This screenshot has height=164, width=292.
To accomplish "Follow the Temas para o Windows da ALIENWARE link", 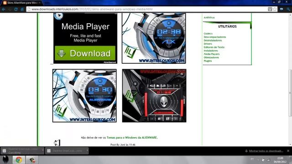I will point(132,138).
